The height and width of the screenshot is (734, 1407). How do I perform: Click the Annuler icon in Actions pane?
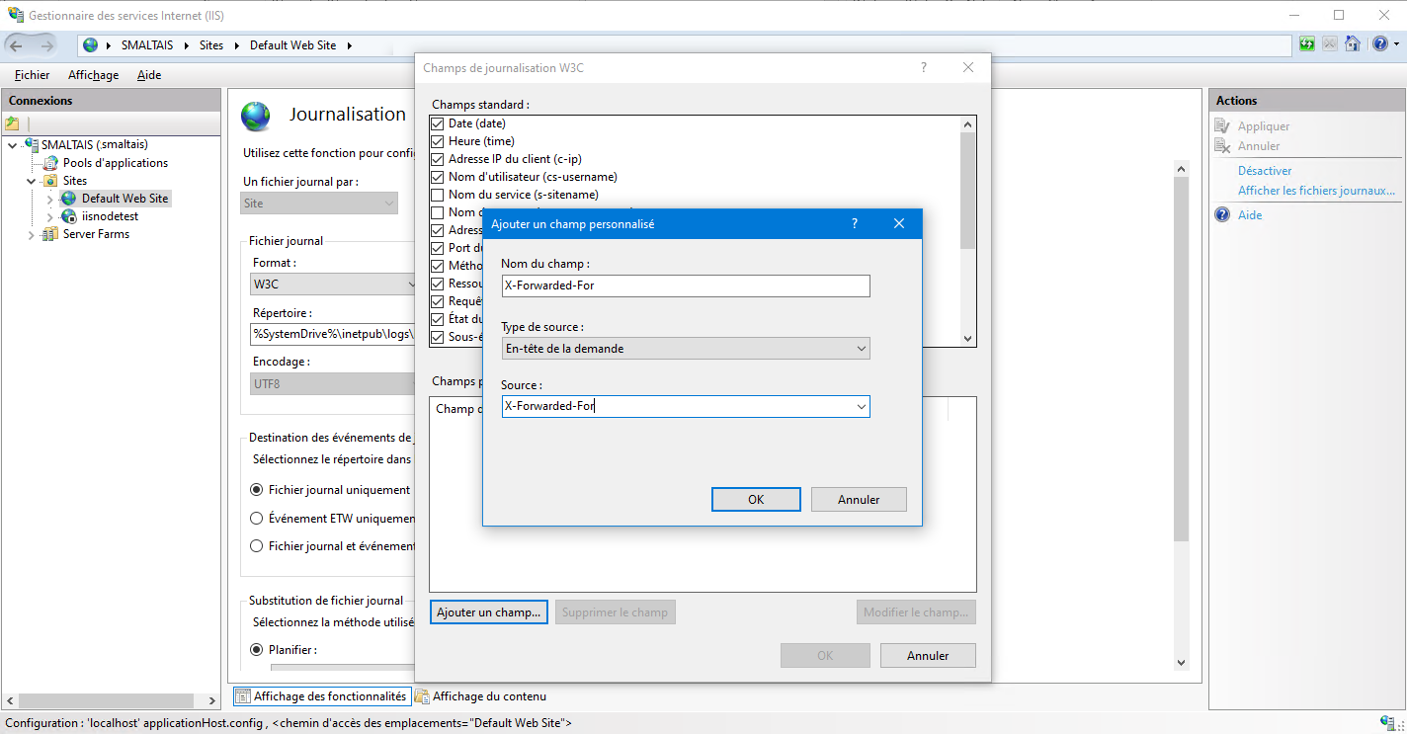[1222, 146]
